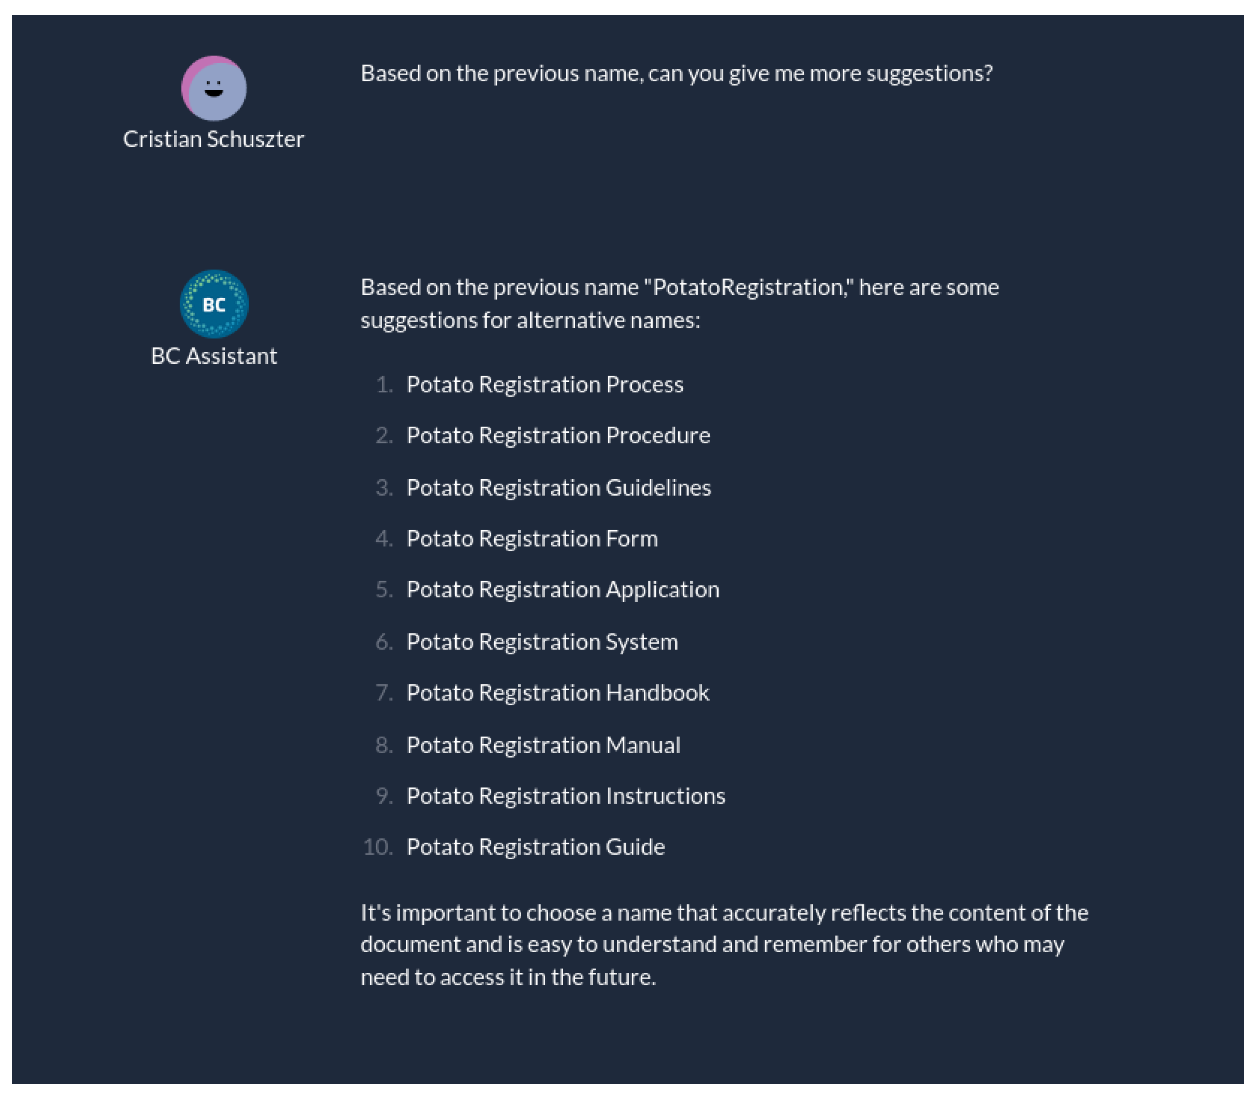Viewport: 1257px width, 1100px height.
Task: Select 'Potato Registration Procedure' list item
Action: 558,436
